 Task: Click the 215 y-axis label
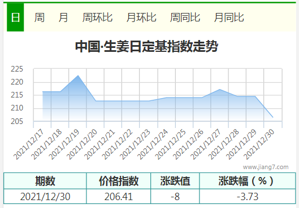click(17, 95)
